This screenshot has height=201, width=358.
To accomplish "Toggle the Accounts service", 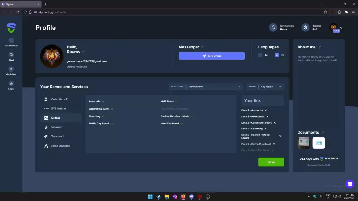I will [97, 102].
